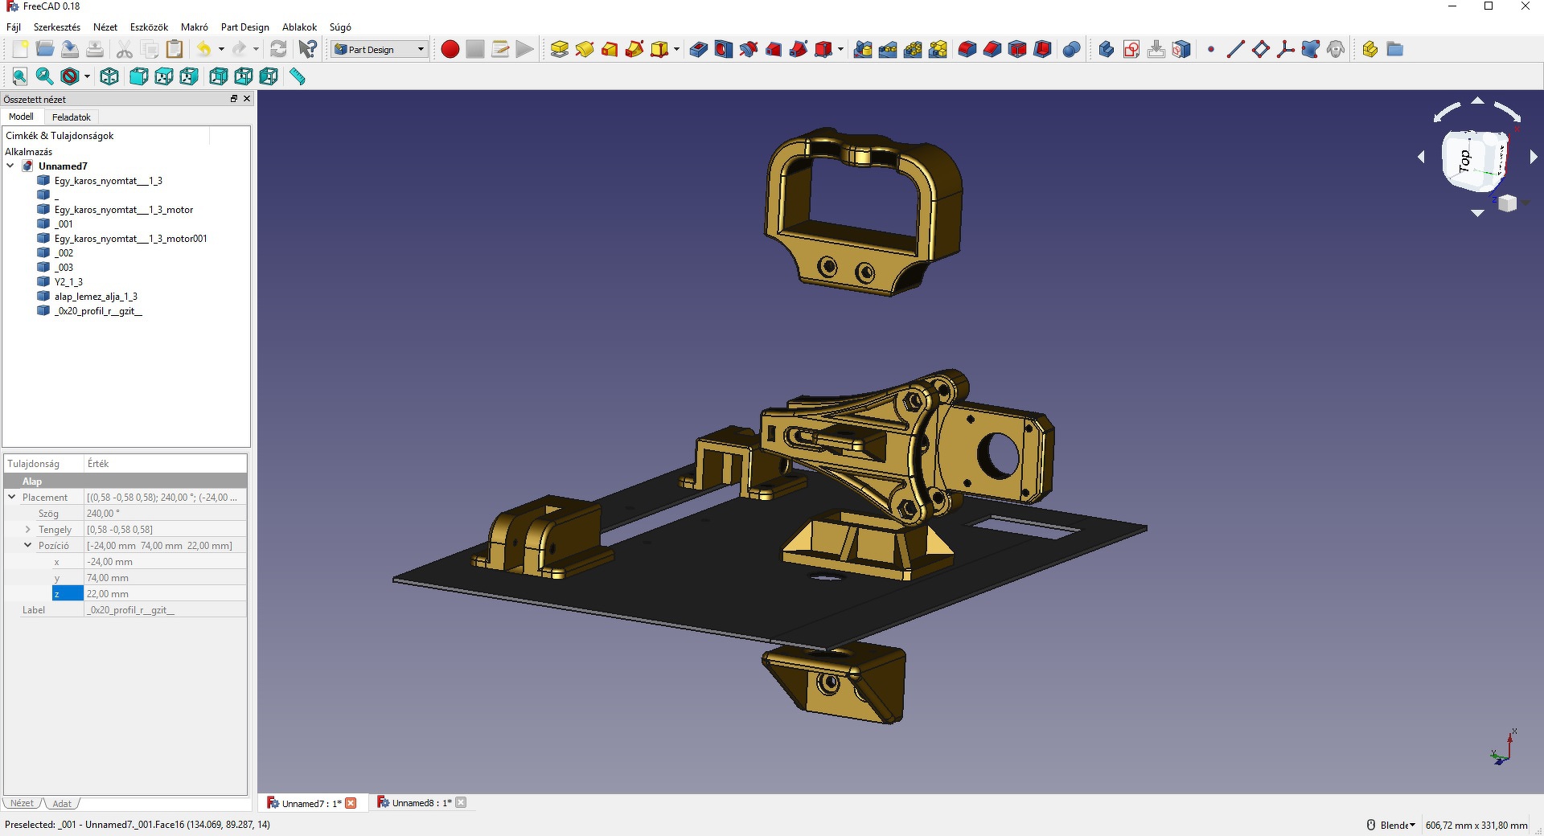Select Y2_1_3 in the model tree
The width and height of the screenshot is (1544, 836).
(x=68, y=282)
